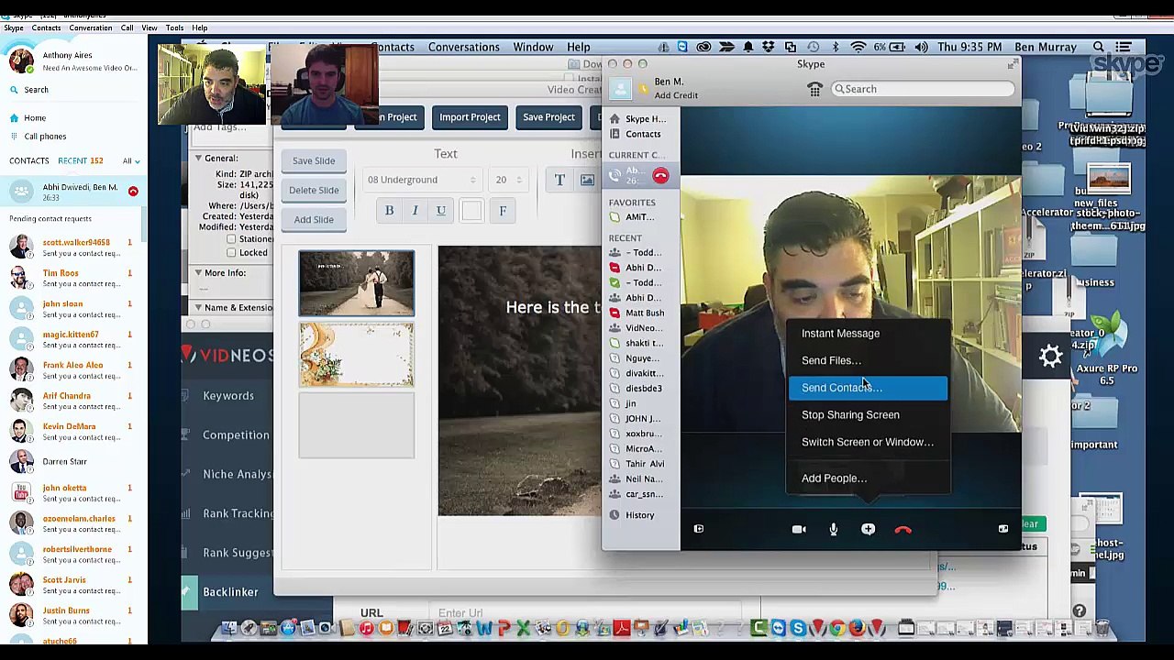Hang up from the Current Call sidebar row

[660, 175]
